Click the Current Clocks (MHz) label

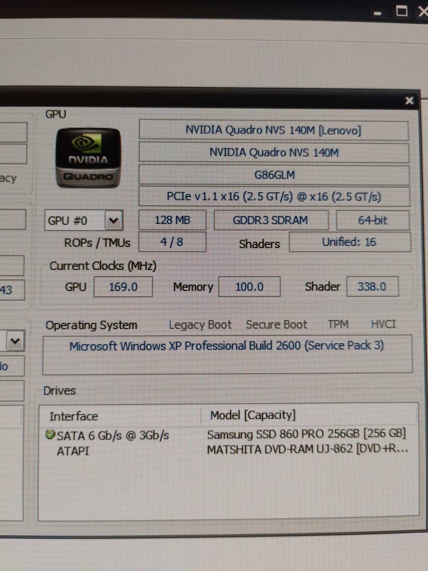point(103,266)
